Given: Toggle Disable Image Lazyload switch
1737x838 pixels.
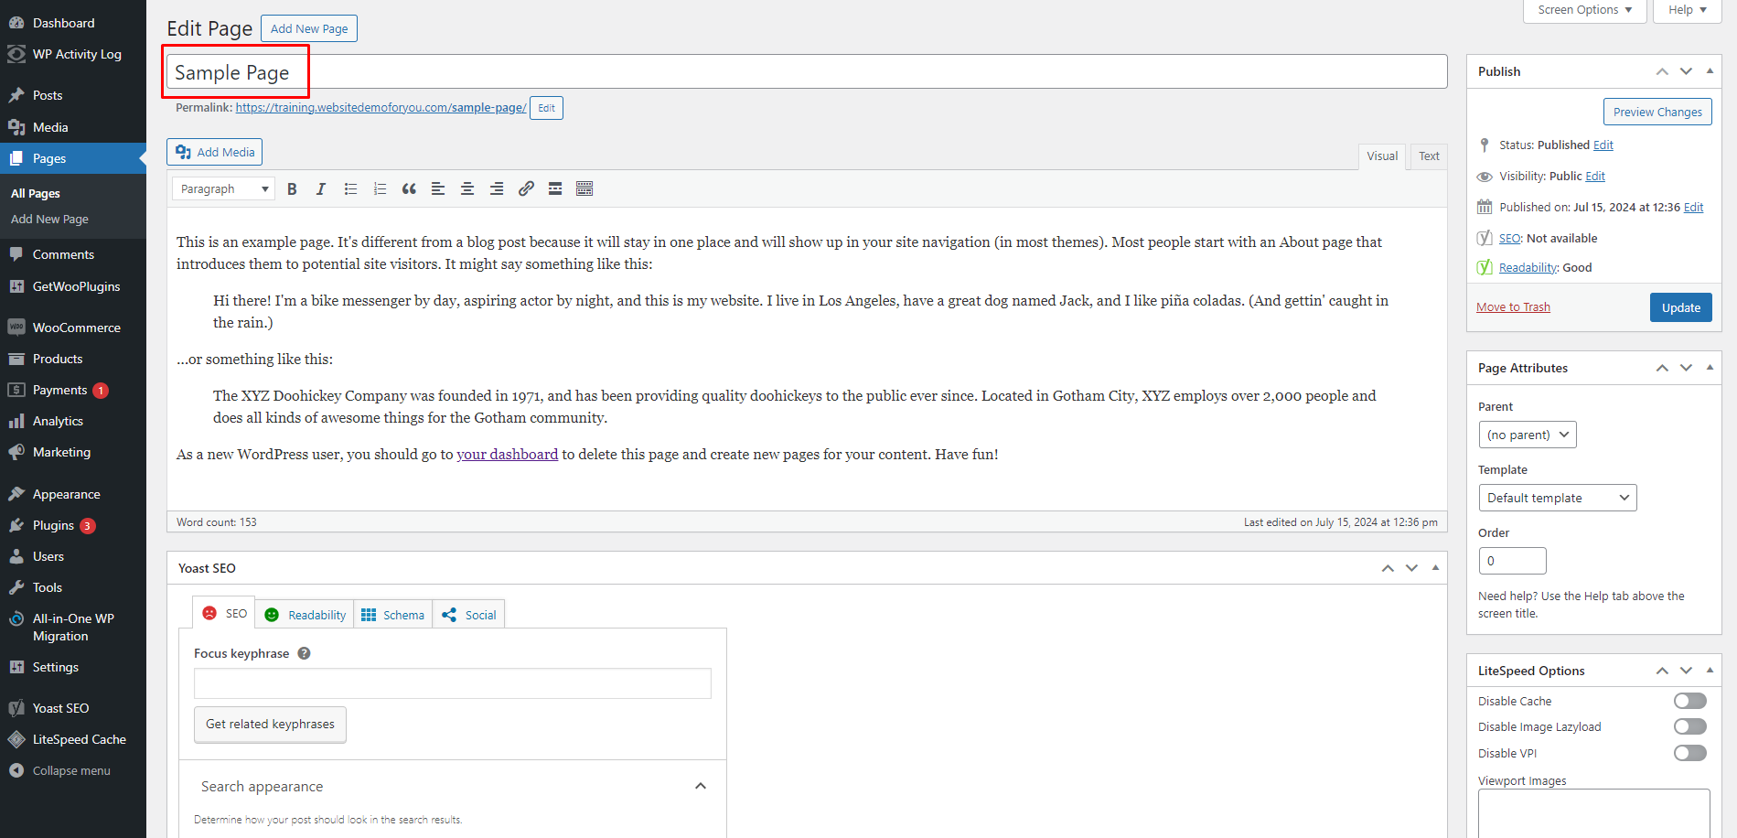Looking at the screenshot, I should pos(1689,726).
